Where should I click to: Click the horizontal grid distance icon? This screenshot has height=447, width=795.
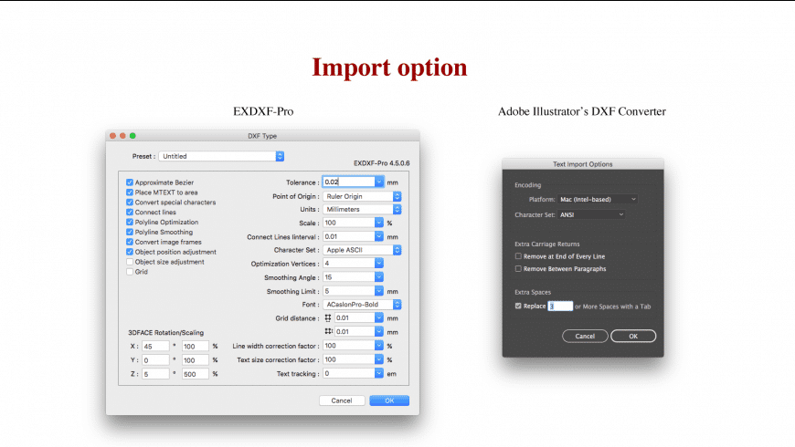click(x=328, y=317)
